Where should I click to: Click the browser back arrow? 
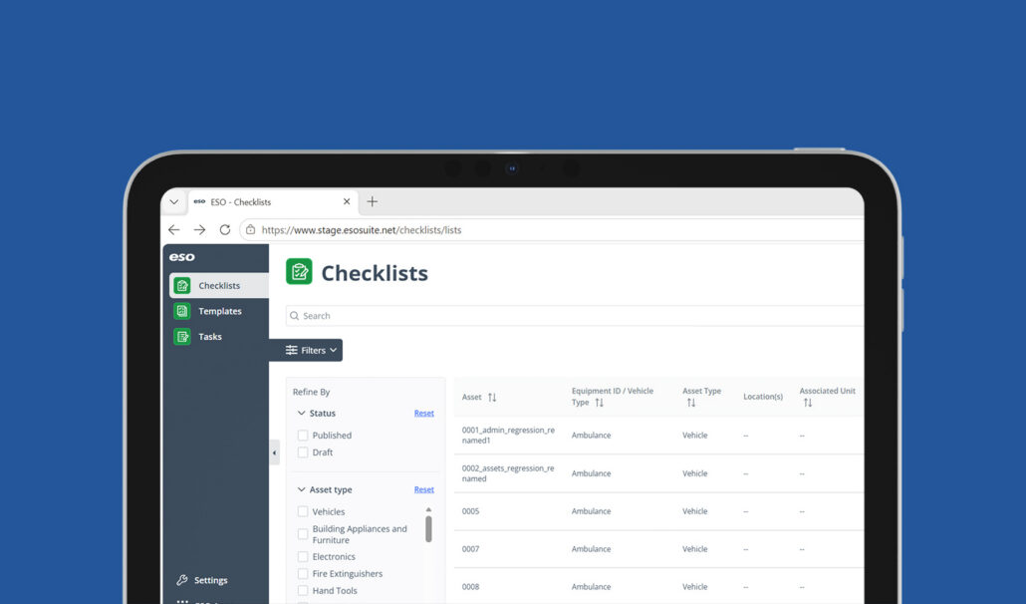[174, 229]
